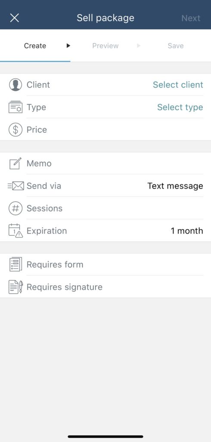
Task: Tap the package Type icon
Action: pos(16,107)
